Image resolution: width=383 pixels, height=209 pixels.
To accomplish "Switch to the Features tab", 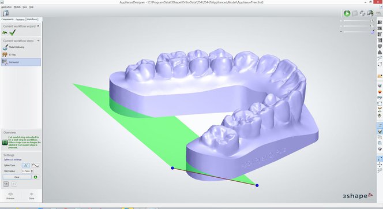I will (x=20, y=19).
